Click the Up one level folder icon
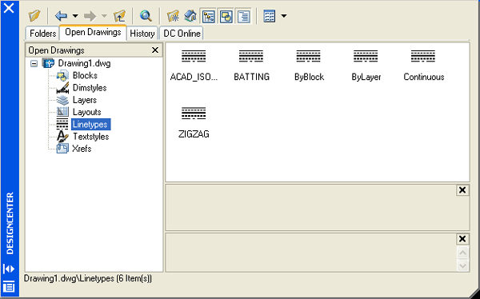Image resolution: width=480 pixels, height=299 pixels. [x=119, y=16]
